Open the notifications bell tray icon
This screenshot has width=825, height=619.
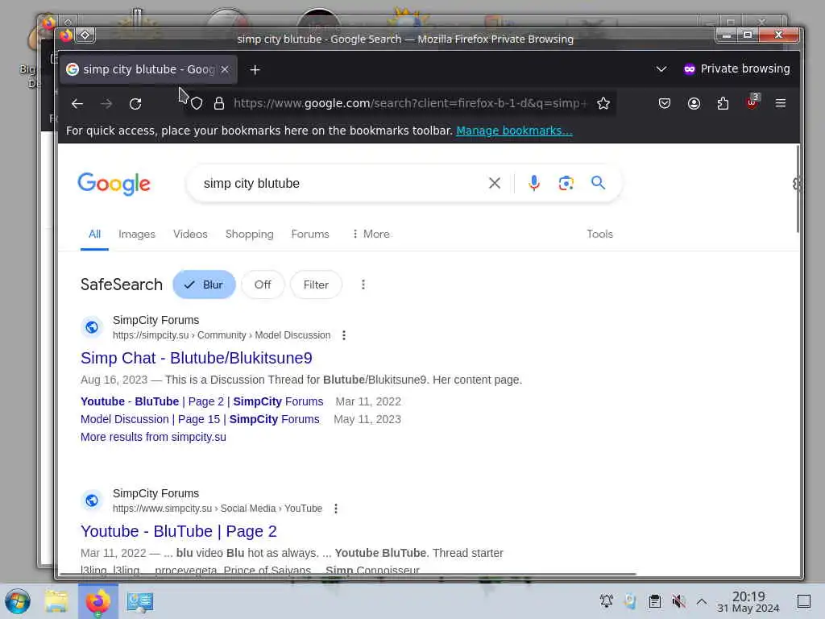(x=607, y=601)
